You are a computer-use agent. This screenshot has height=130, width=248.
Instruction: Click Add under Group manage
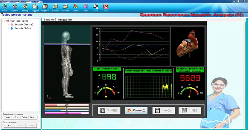click(x=10, y=125)
